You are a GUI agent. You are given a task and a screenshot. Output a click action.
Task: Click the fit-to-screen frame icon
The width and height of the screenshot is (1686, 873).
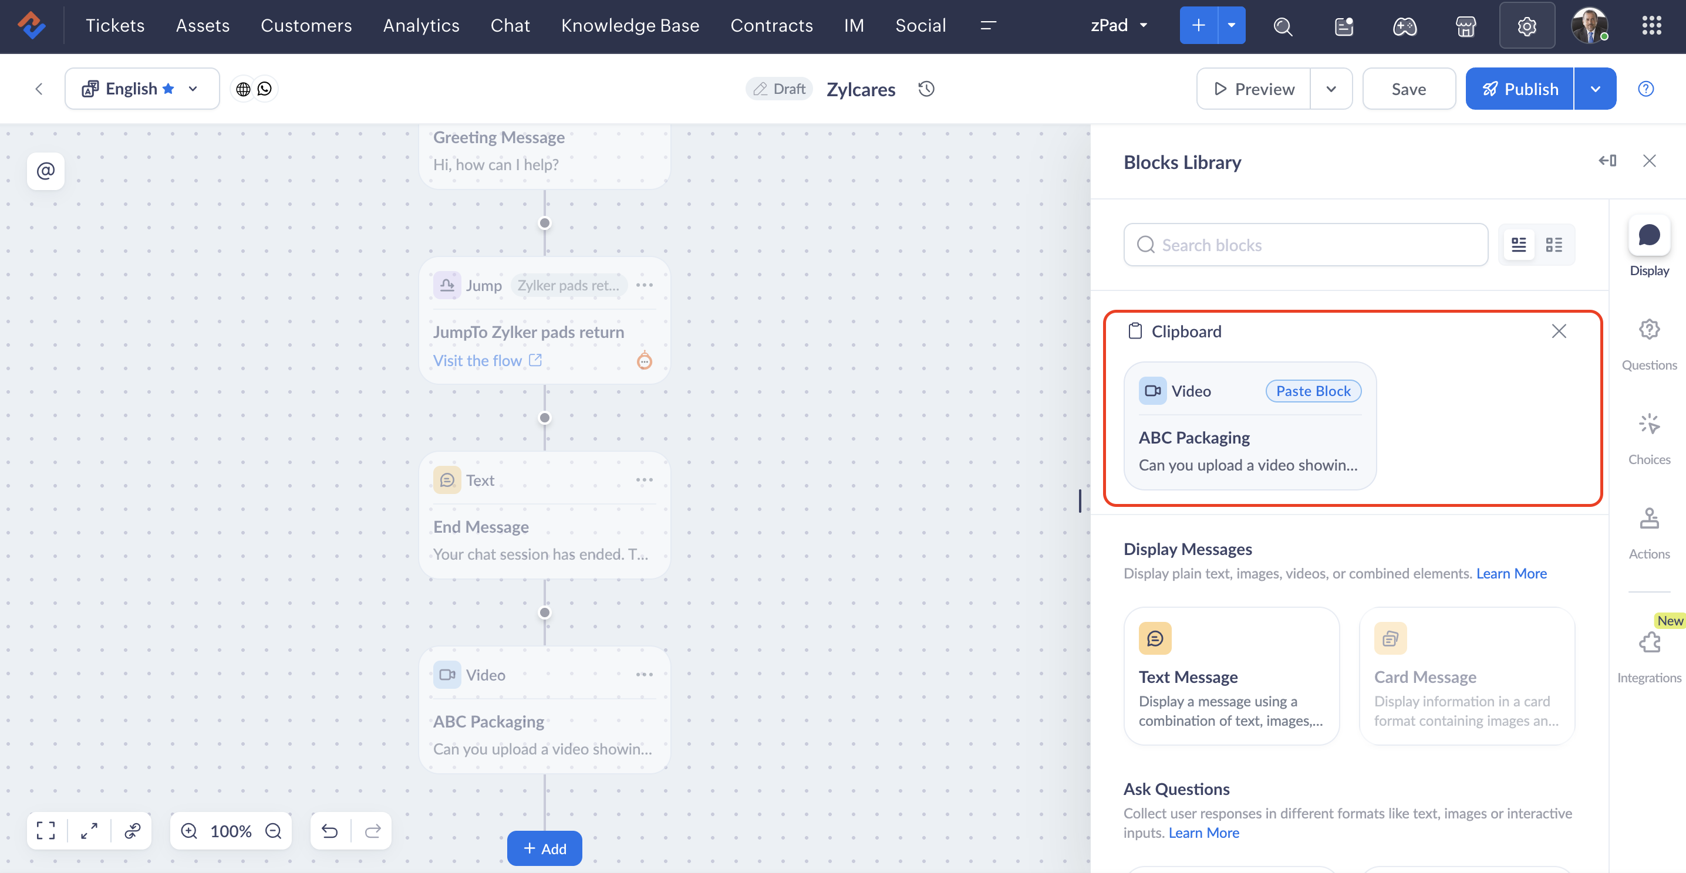point(46,831)
